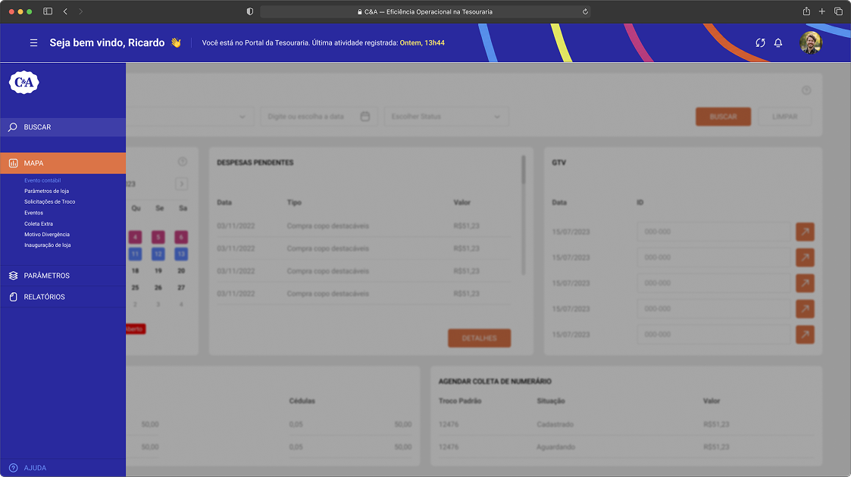Click the date input field
Image resolution: width=851 pixels, height=477 pixels.
(318, 117)
